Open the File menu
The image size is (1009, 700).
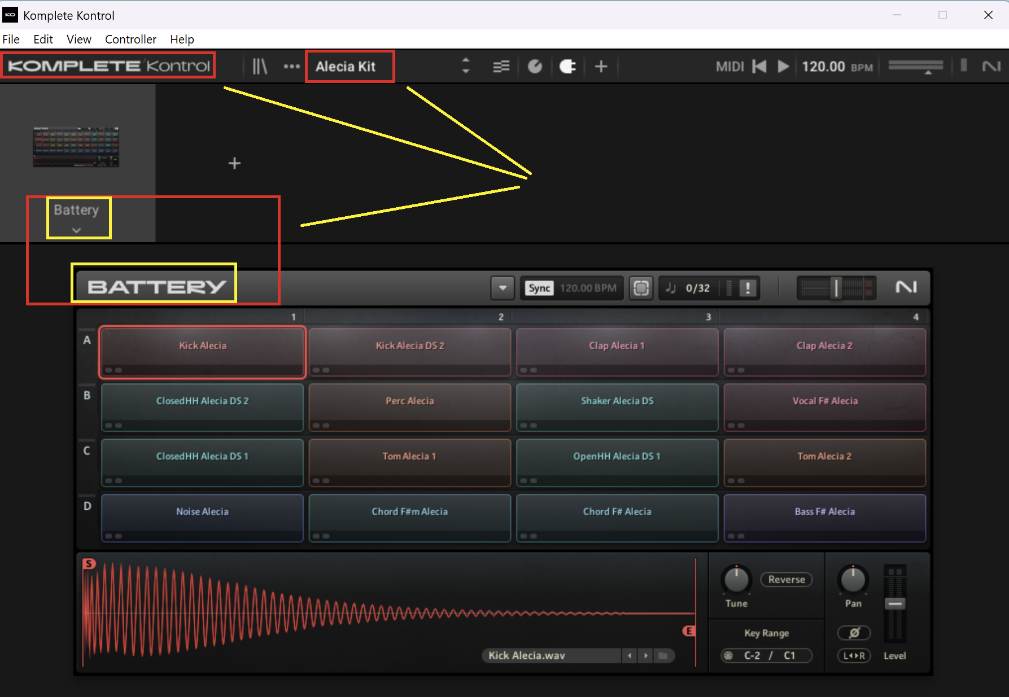pos(11,40)
